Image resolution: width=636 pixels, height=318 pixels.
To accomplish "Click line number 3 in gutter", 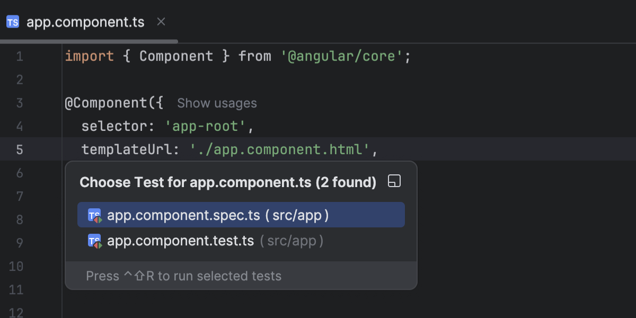I will [x=19, y=103].
